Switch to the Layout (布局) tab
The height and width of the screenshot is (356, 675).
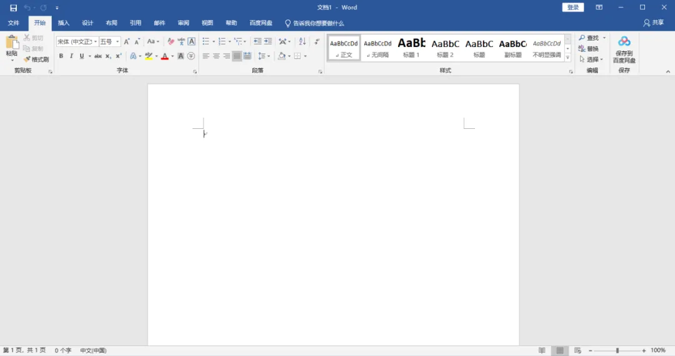[x=111, y=23]
